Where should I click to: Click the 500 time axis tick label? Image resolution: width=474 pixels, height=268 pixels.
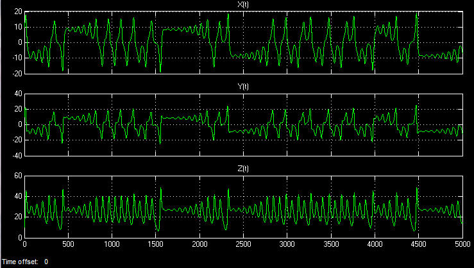click(69, 244)
